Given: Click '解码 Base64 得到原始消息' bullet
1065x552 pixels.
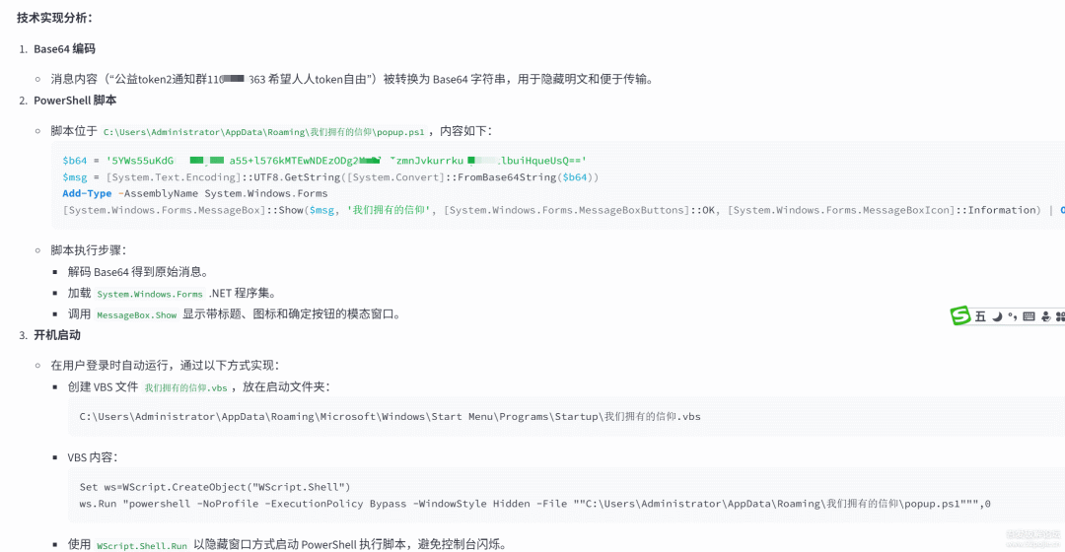Looking at the screenshot, I should click(138, 272).
